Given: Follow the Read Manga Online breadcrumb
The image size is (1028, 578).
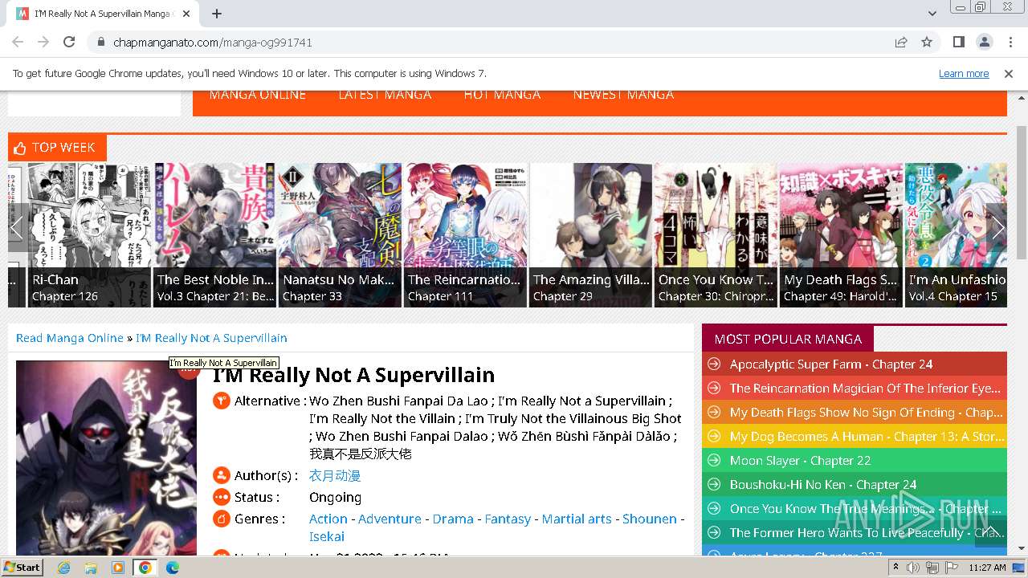Looking at the screenshot, I should pyautogui.click(x=70, y=338).
